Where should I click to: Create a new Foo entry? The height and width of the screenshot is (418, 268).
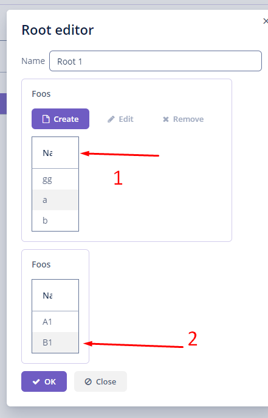[x=60, y=119]
